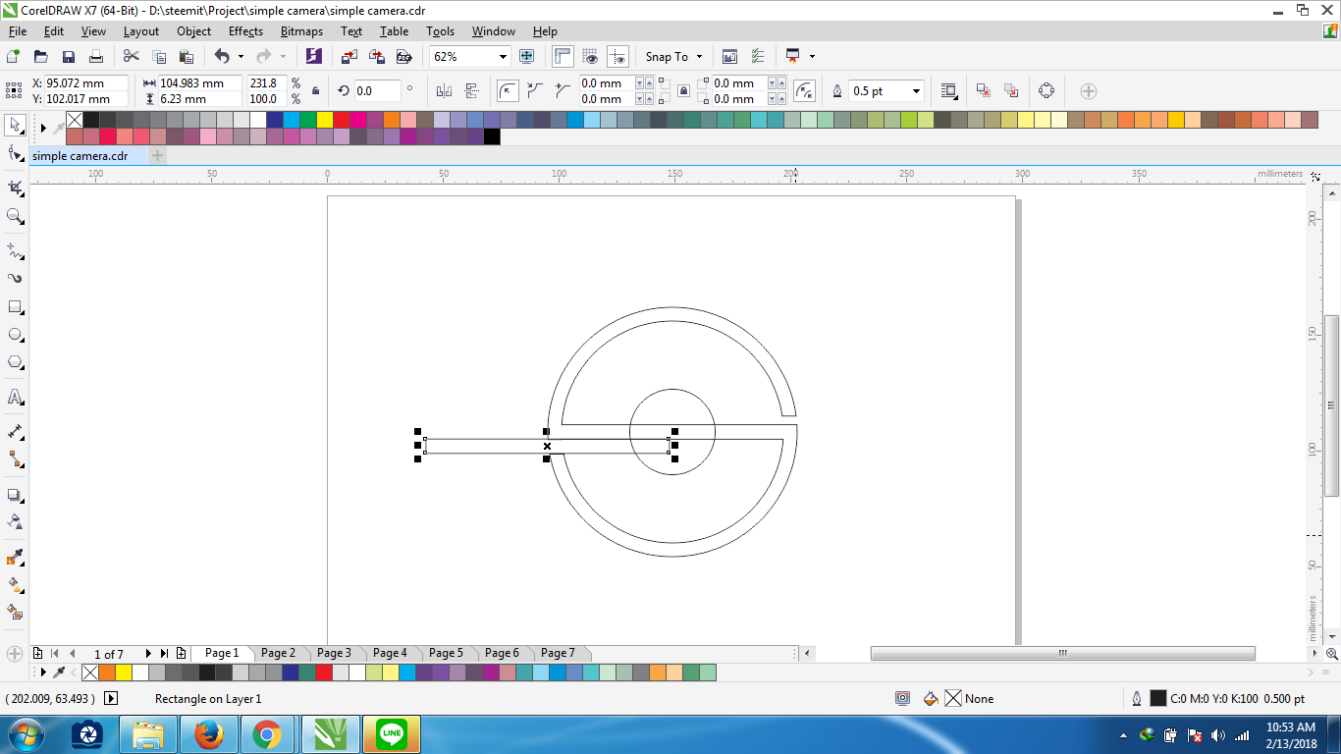The height and width of the screenshot is (754, 1341).
Task: Select the Freehand tool
Action: click(15, 250)
